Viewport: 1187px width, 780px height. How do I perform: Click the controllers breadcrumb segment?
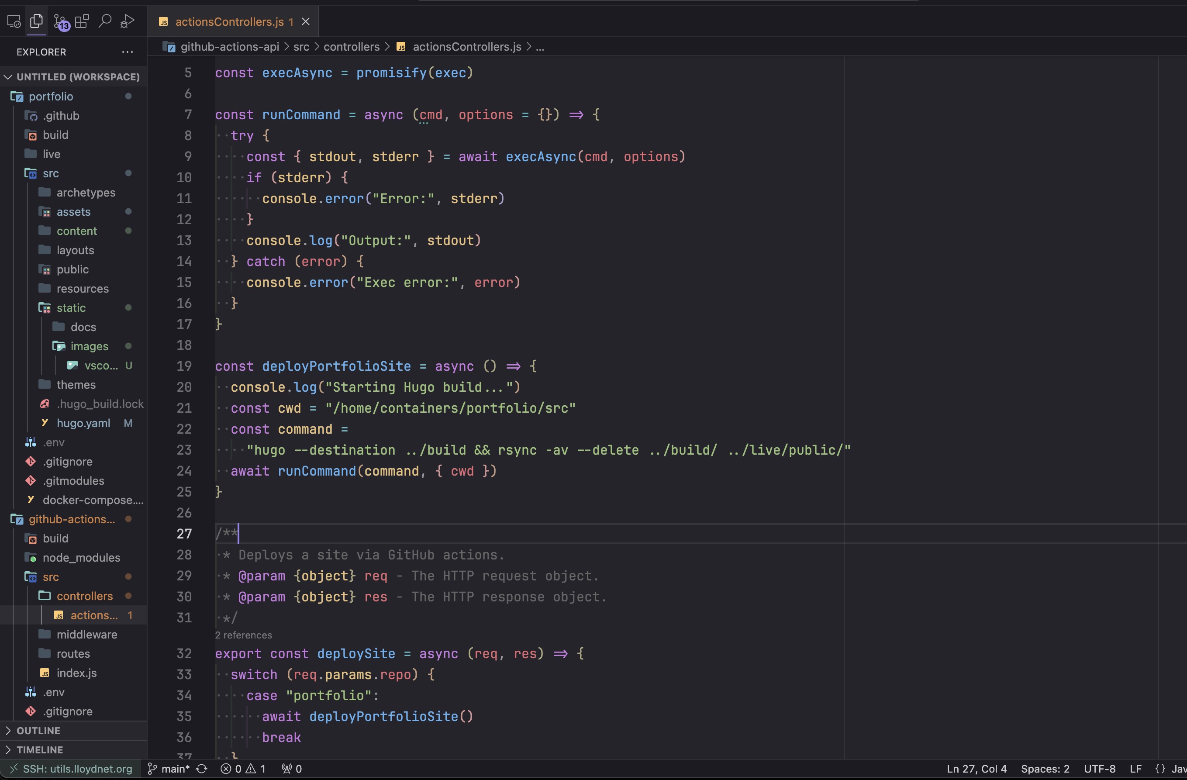coord(351,47)
